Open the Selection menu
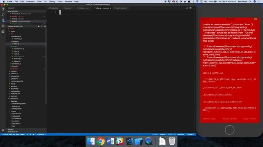 pos(30,2)
